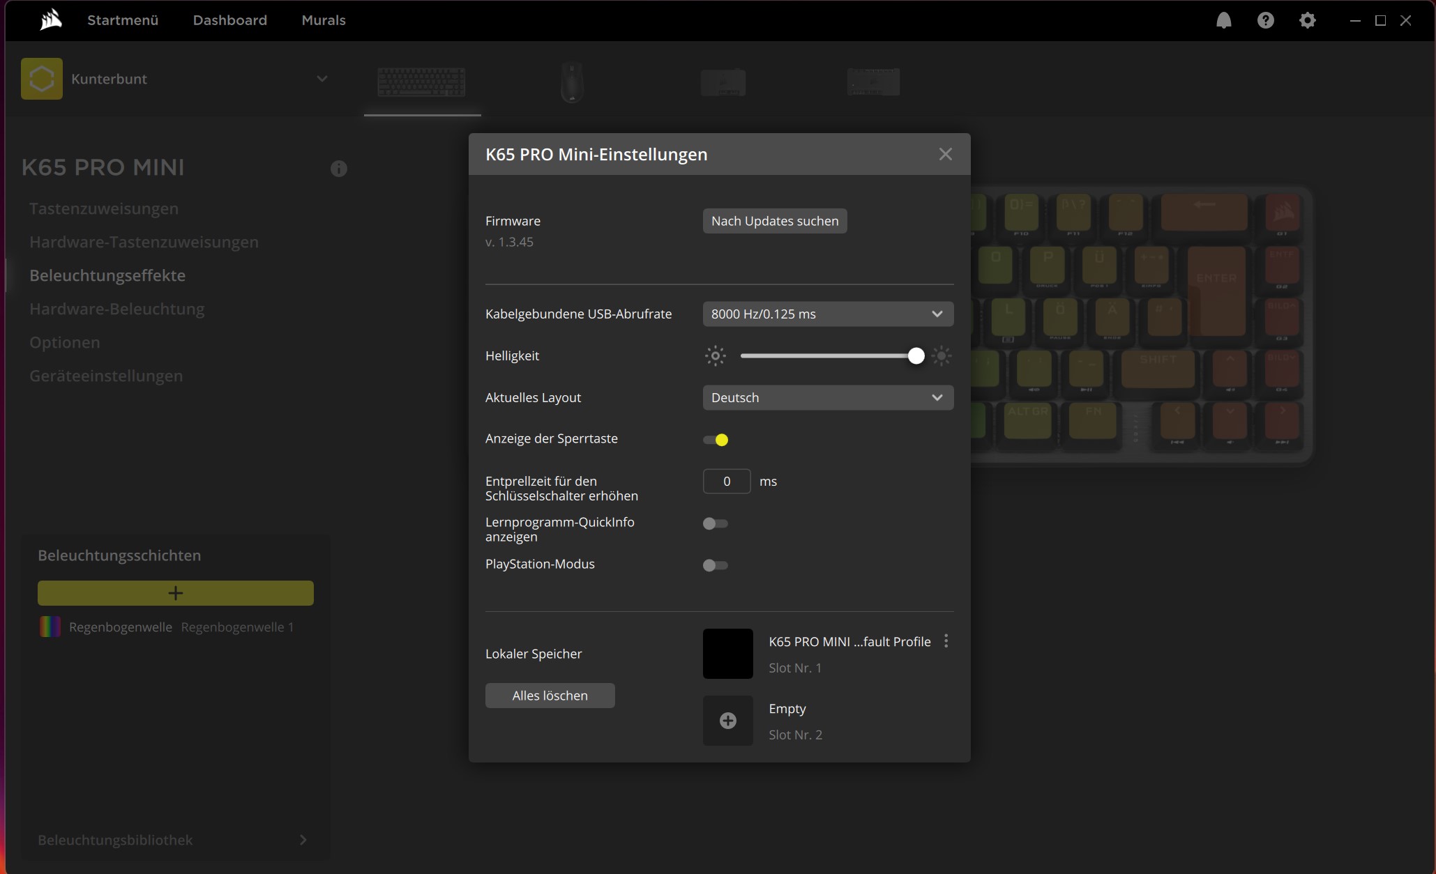Open the Aktuelles Layout dropdown
This screenshot has width=1436, height=874.
click(828, 397)
